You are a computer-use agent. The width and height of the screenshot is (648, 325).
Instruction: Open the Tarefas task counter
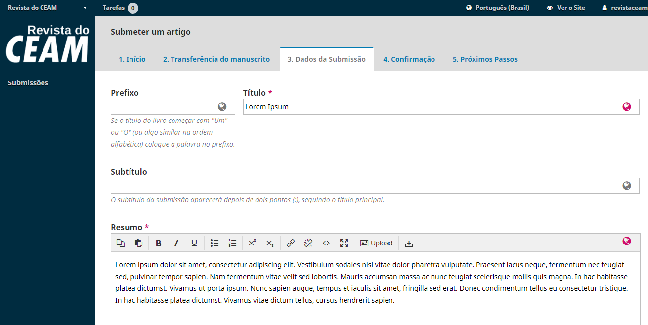point(120,8)
